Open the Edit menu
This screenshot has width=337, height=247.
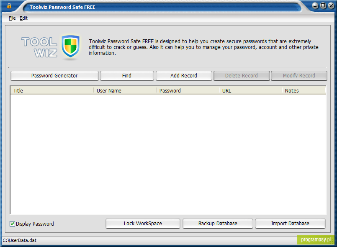tap(23, 18)
